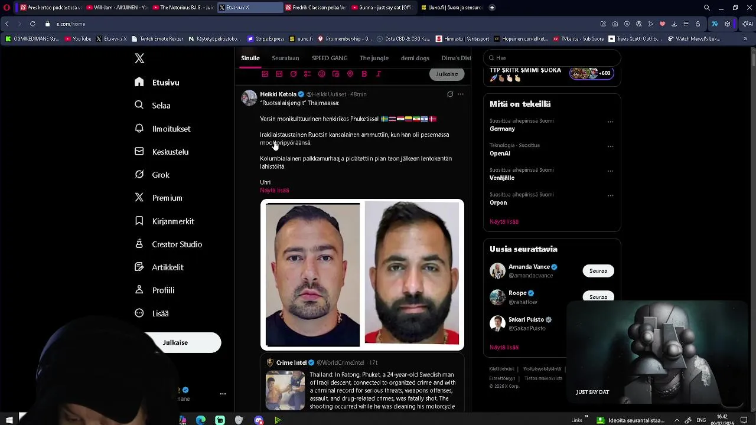Viewport: 756px width, 425px height.
Task: Switch to the Seurataan tab
Action: tap(285, 58)
